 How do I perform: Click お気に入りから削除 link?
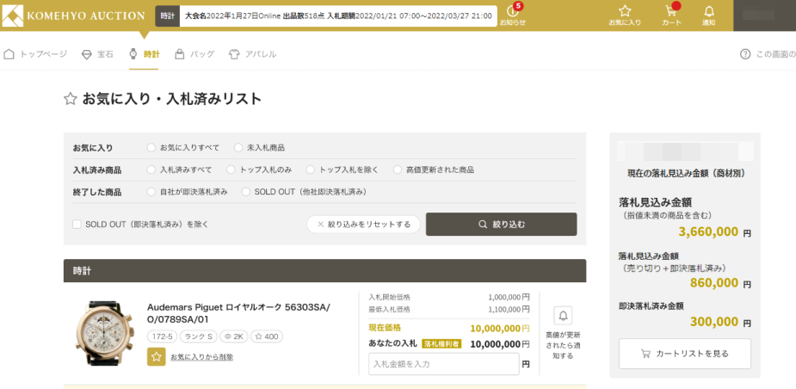click(202, 357)
